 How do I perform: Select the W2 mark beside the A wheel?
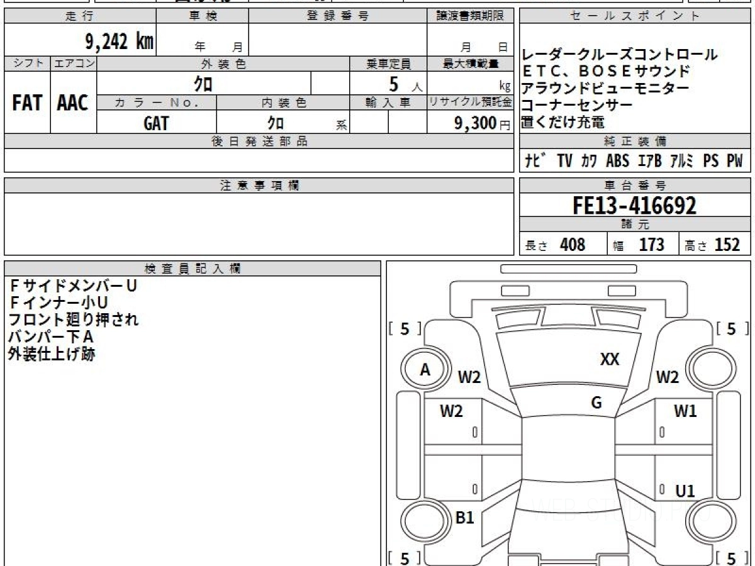469,377
